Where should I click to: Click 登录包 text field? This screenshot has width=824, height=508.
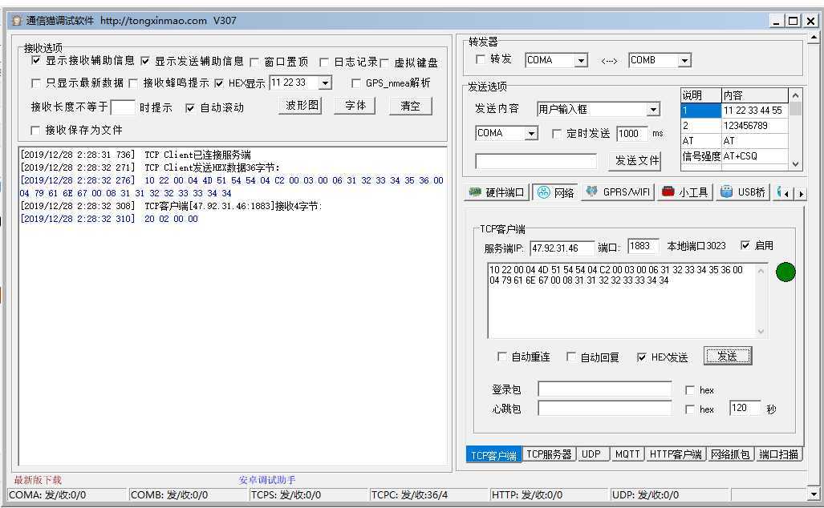tap(604, 389)
